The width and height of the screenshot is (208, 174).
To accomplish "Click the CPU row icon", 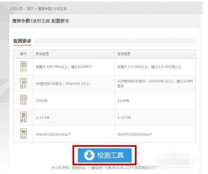I will click(23, 64).
